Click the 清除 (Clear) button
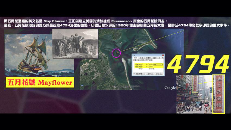 (x=159, y=74)
